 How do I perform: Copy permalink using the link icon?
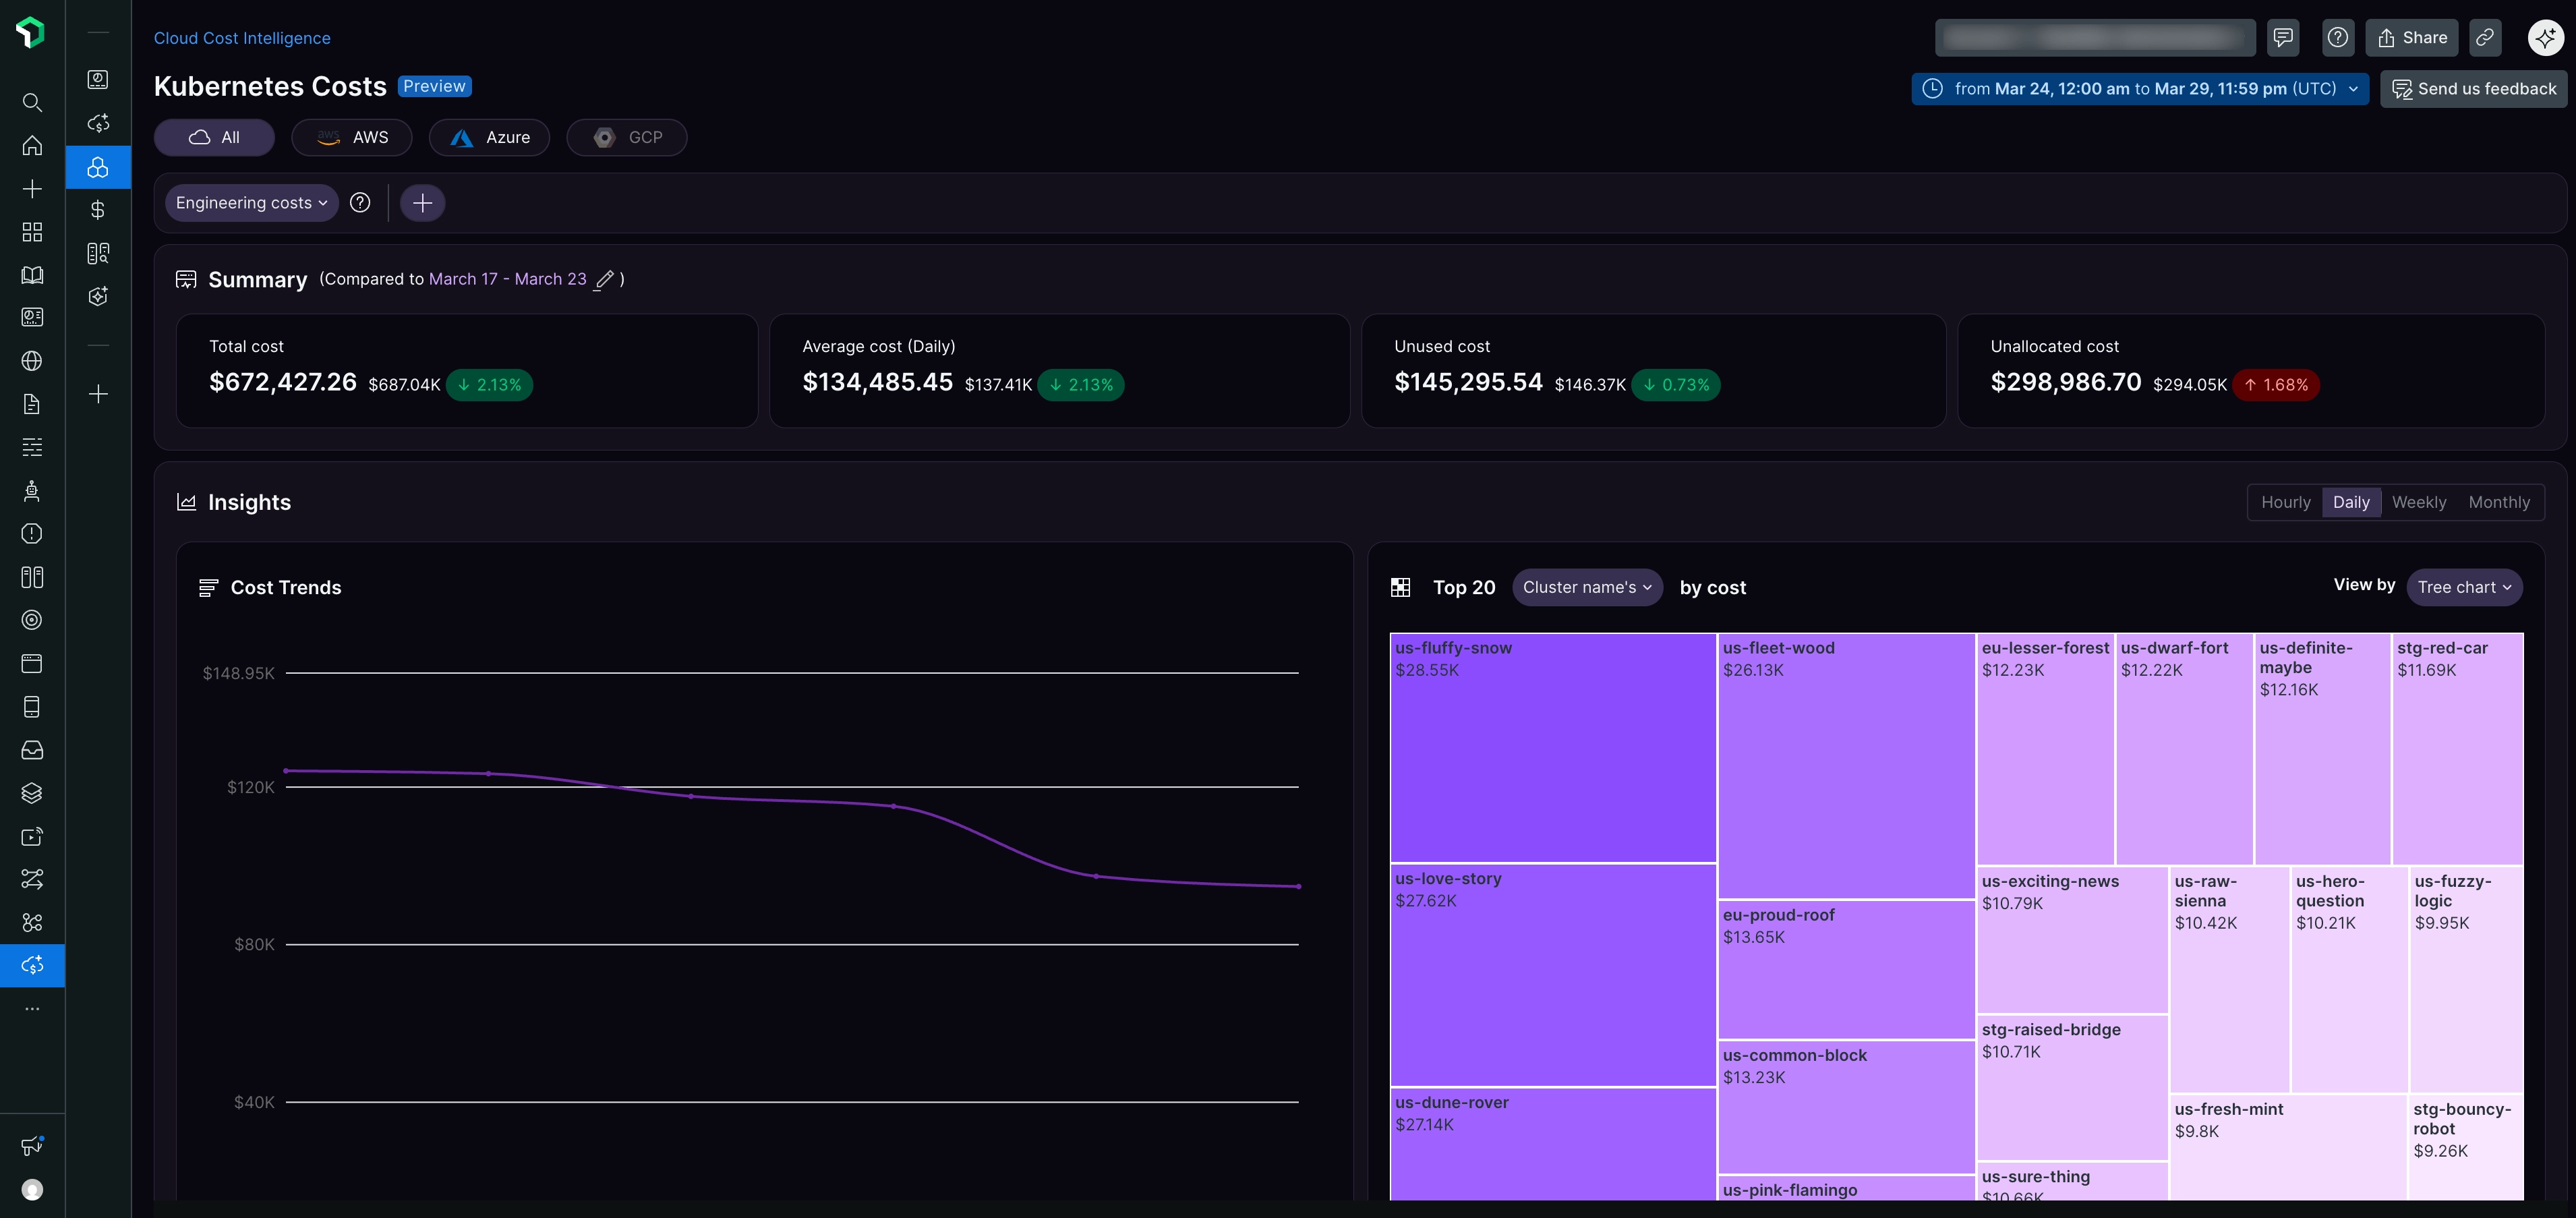tap(2485, 38)
